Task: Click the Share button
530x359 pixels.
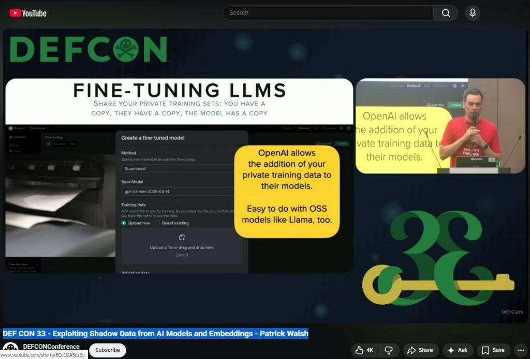Action: tap(421, 350)
